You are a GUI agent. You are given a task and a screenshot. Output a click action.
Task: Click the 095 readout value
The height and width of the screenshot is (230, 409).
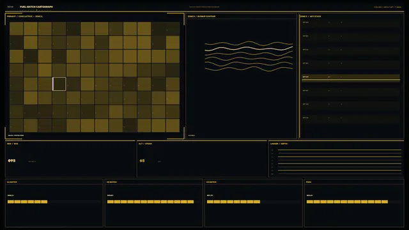pos(12,160)
